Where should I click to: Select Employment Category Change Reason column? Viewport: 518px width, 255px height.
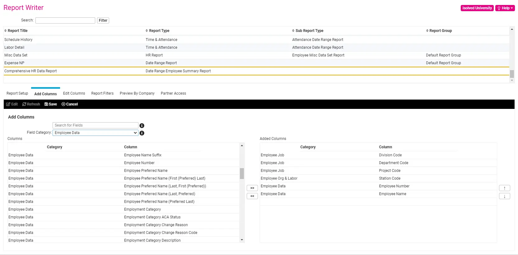point(124,225)
